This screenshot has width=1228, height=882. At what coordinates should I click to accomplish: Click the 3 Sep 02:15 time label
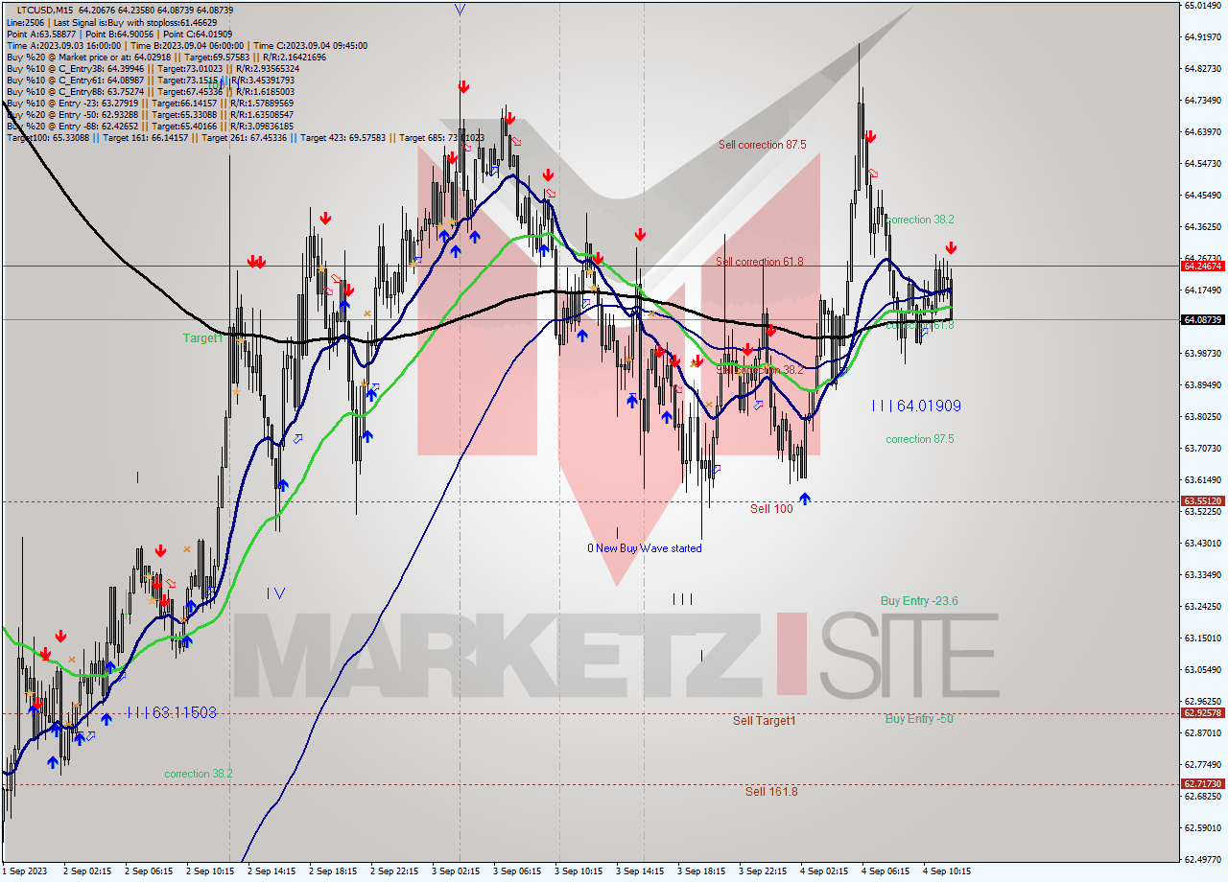pyautogui.click(x=456, y=871)
